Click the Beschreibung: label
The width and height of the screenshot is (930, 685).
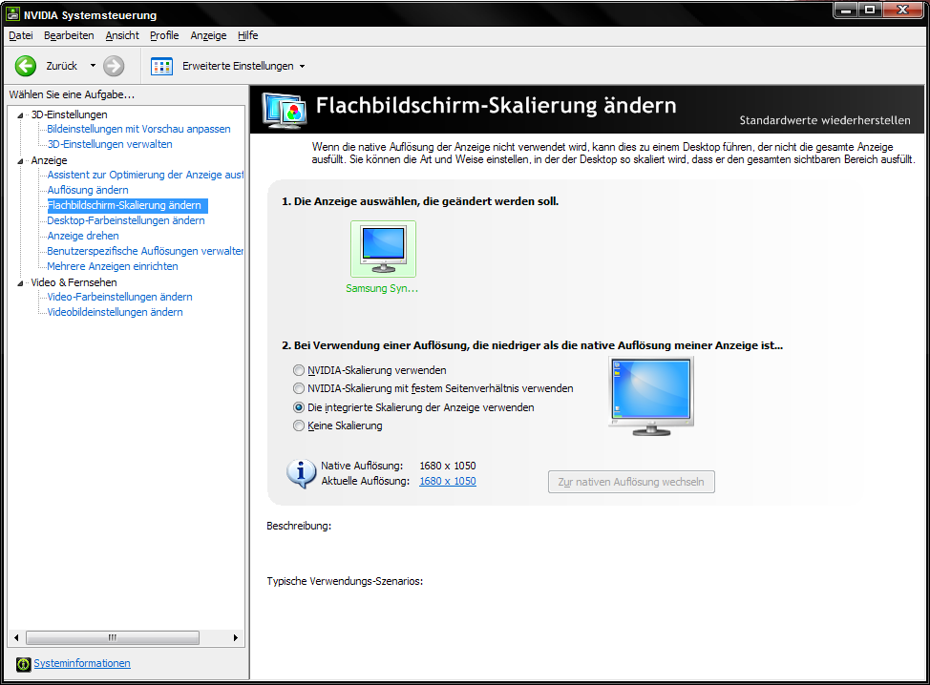tap(299, 526)
